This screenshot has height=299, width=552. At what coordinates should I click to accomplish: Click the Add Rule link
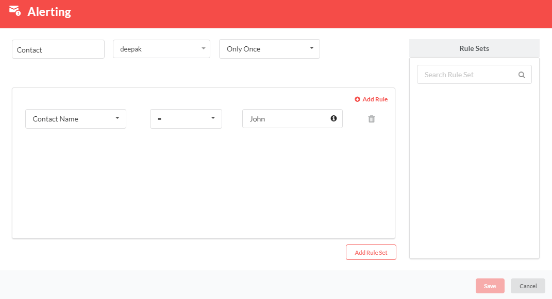(371, 99)
